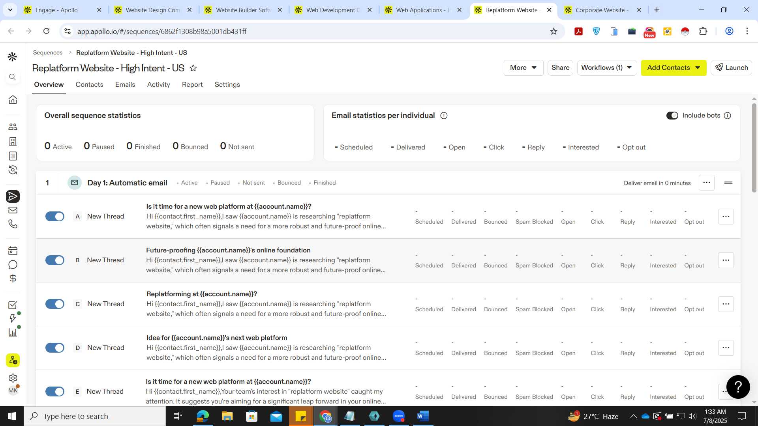Launch the sequence
Viewport: 758px width, 426px height.
[x=731, y=68]
